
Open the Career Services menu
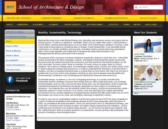(x=72, y=25)
